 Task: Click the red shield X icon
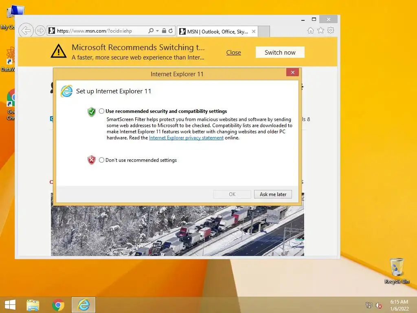point(92,160)
